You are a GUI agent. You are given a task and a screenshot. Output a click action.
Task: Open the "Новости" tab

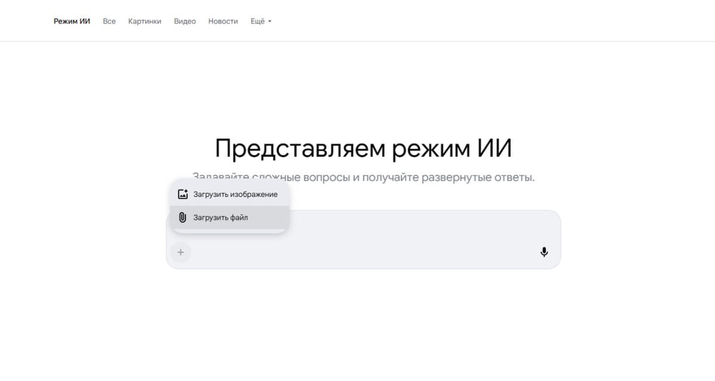point(223,21)
